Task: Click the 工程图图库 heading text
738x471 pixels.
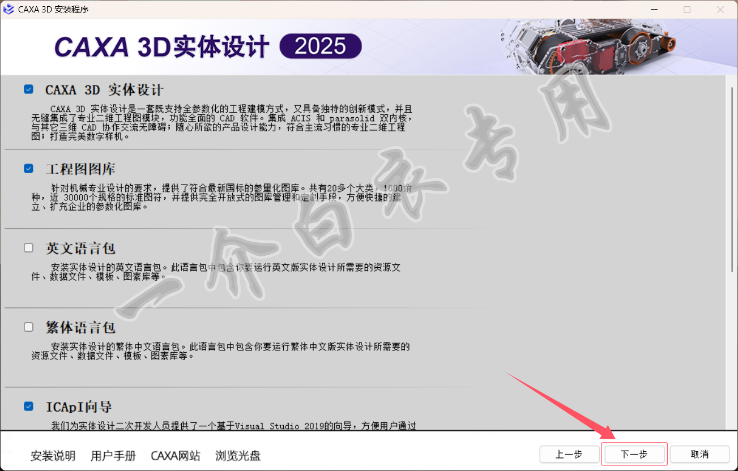Action: pyautogui.click(x=81, y=169)
